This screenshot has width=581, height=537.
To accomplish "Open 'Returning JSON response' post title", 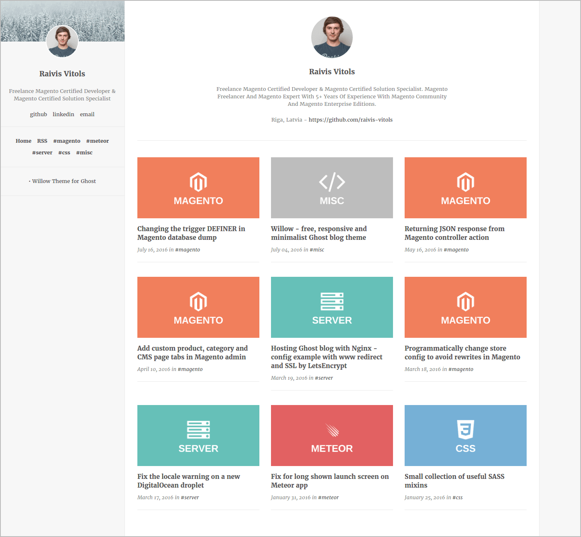I will point(454,233).
